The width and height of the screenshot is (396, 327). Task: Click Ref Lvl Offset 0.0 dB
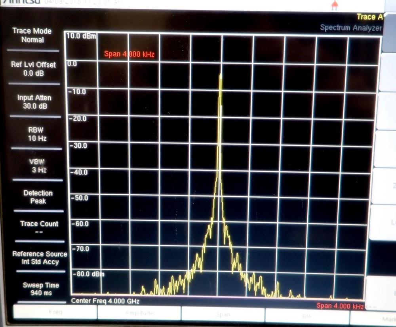point(34,69)
